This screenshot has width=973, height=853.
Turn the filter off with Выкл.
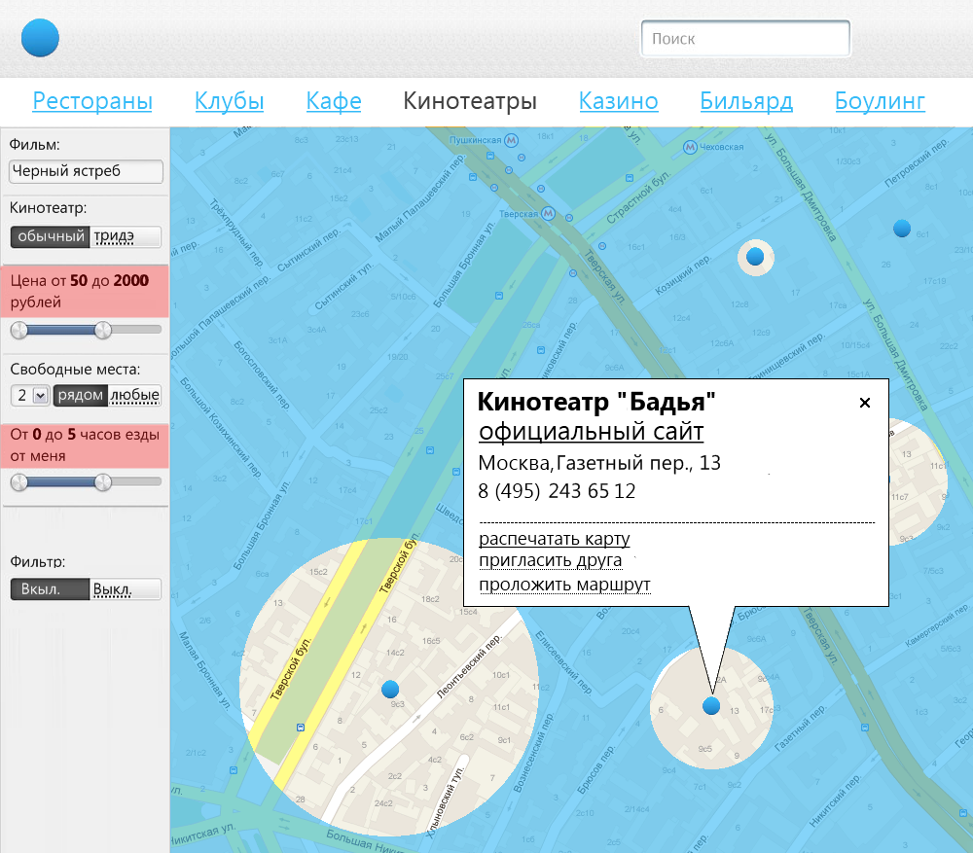coord(126,589)
